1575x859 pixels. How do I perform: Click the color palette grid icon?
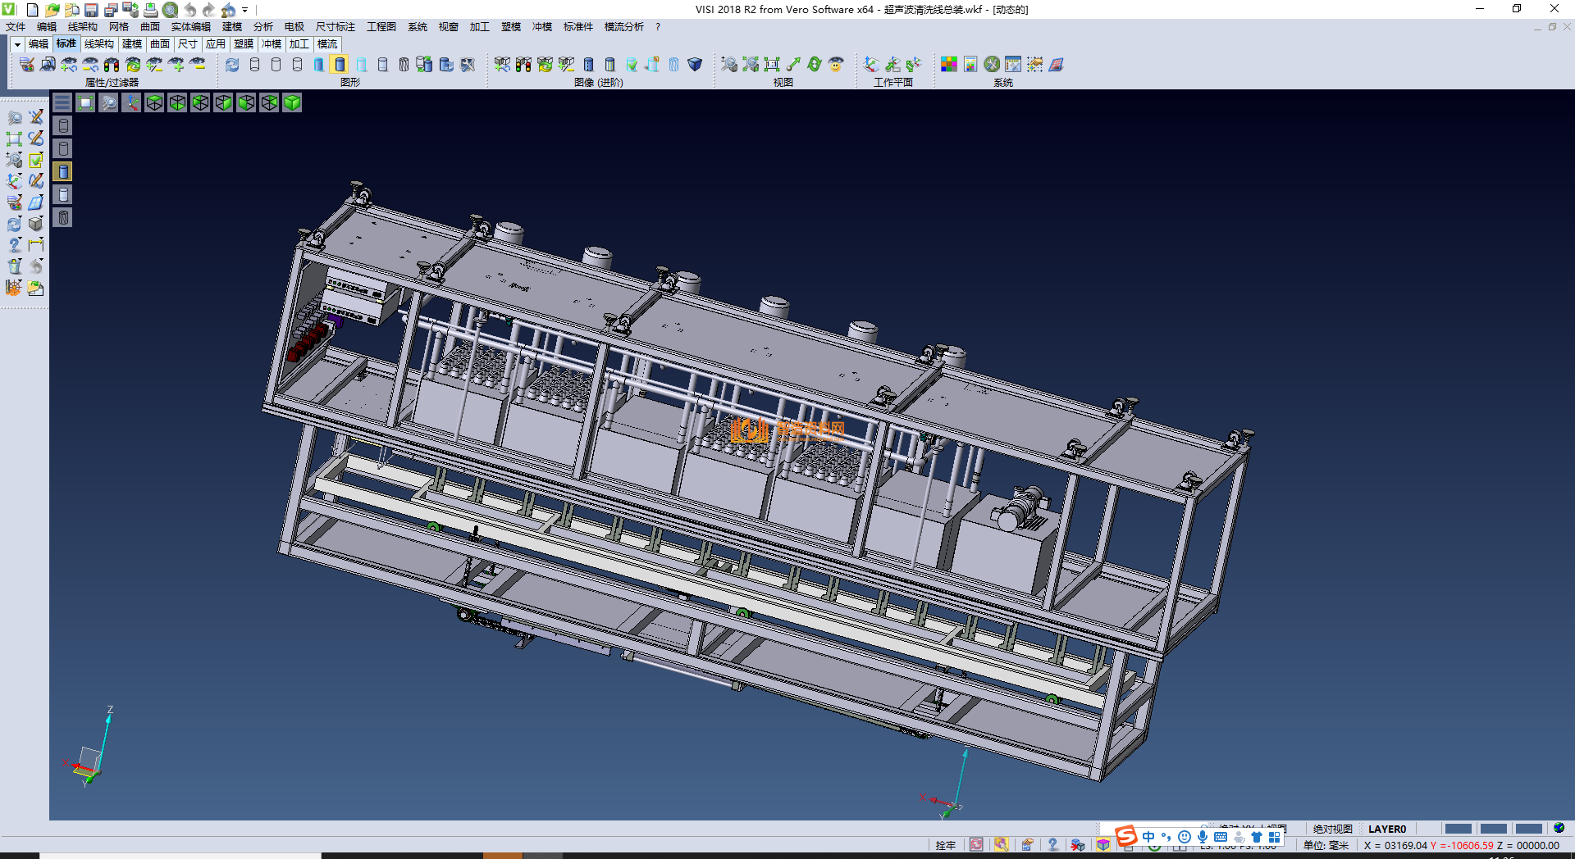point(948,64)
